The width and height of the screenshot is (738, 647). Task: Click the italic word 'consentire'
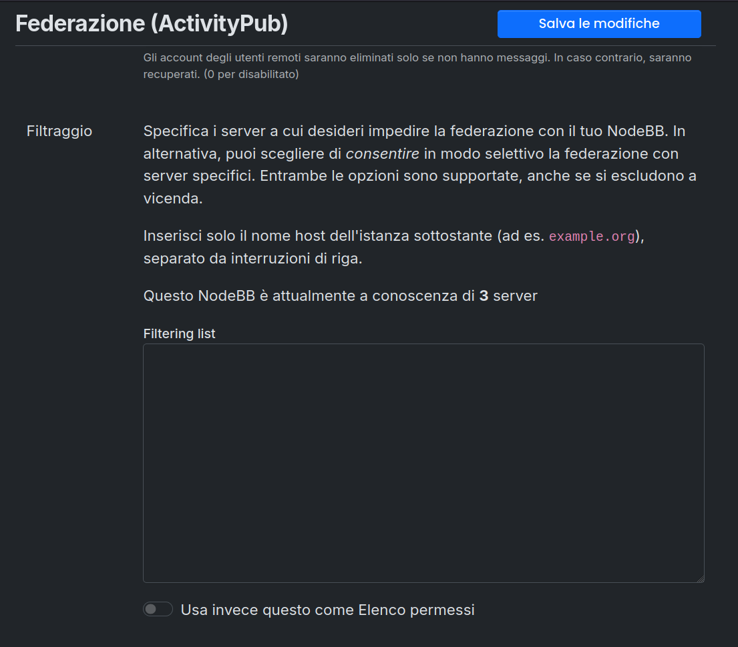pos(382,153)
